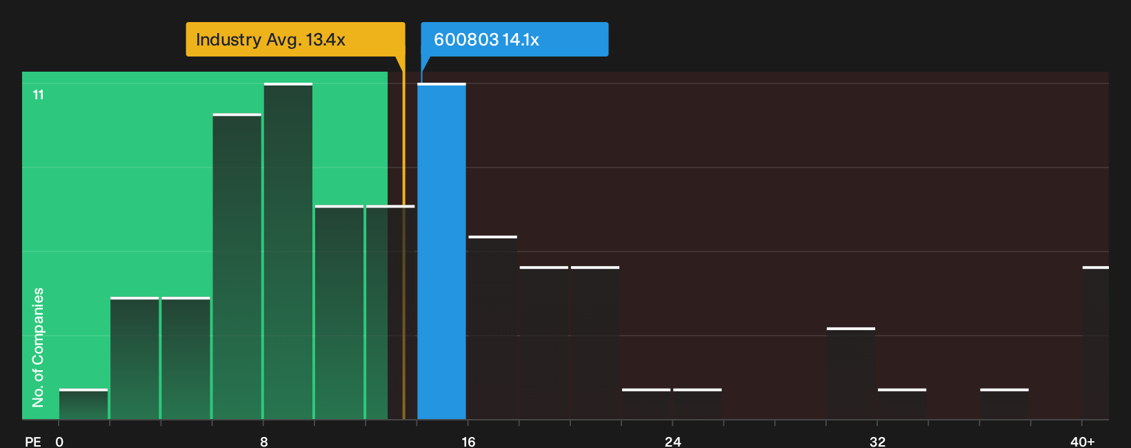Click the bar for PE 12–14 beside the average line

(390, 312)
